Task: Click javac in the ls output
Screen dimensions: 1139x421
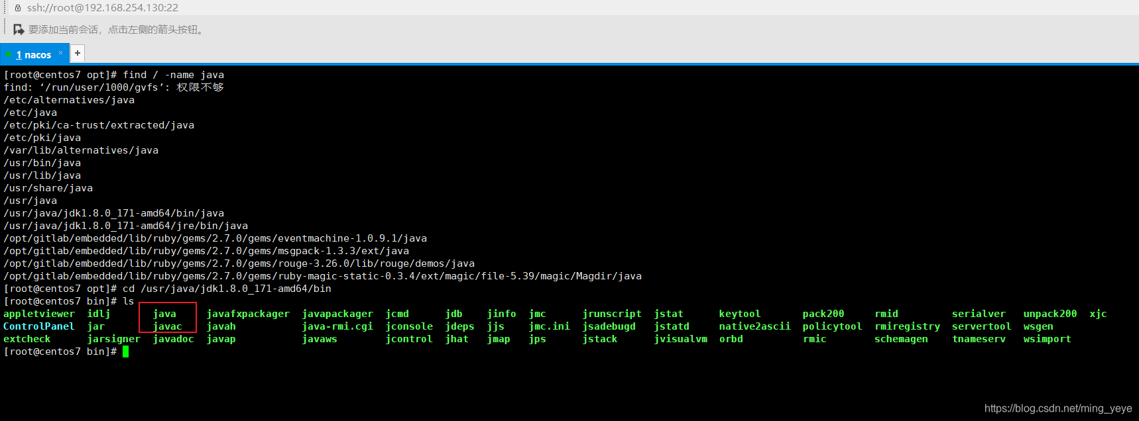Action: (168, 326)
